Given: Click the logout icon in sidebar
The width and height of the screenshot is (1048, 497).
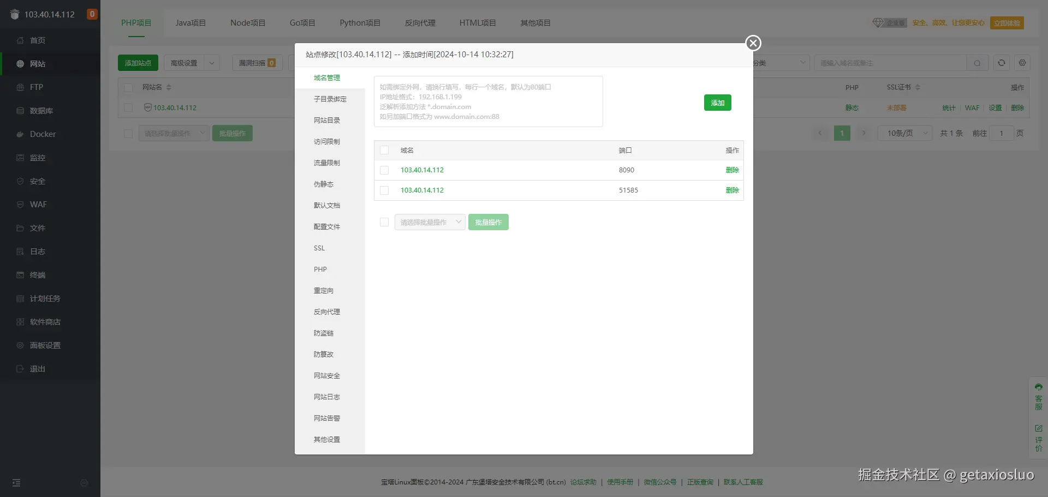Looking at the screenshot, I should click(x=20, y=369).
